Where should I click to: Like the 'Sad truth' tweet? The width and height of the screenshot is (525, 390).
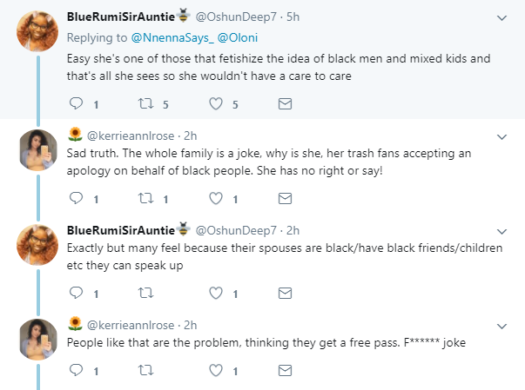[216, 199]
